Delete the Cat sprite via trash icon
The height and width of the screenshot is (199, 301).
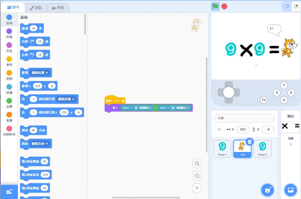pos(250,142)
